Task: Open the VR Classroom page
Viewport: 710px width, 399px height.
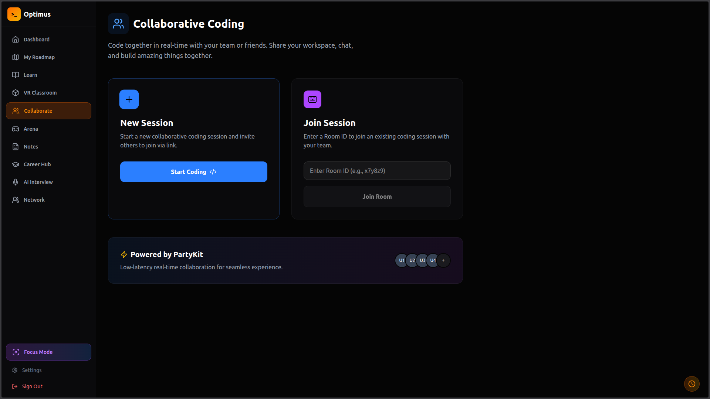Action: [x=40, y=93]
